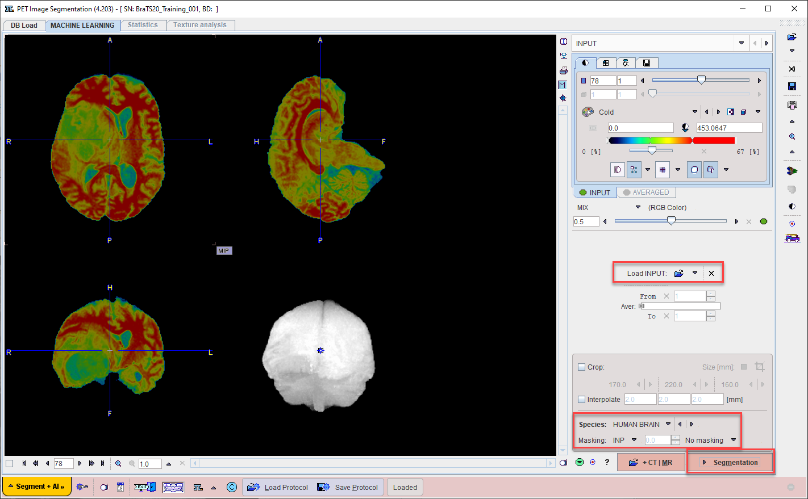808x499 pixels.
Task: Toggle the green fusion indicator next to MIX slider
Action: (x=764, y=221)
